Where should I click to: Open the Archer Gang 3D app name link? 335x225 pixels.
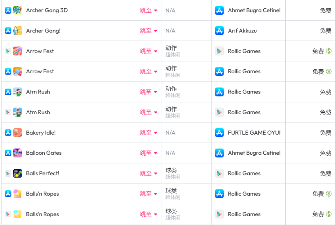47,10
